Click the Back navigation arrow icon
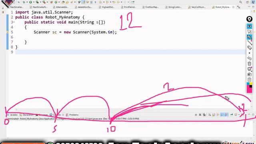 click(118, 2)
